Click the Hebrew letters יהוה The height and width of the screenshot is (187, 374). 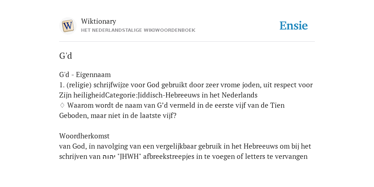[109, 157]
